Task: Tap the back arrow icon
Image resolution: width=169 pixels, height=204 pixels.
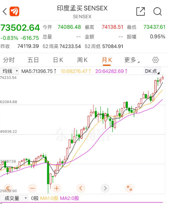Action: point(5,11)
